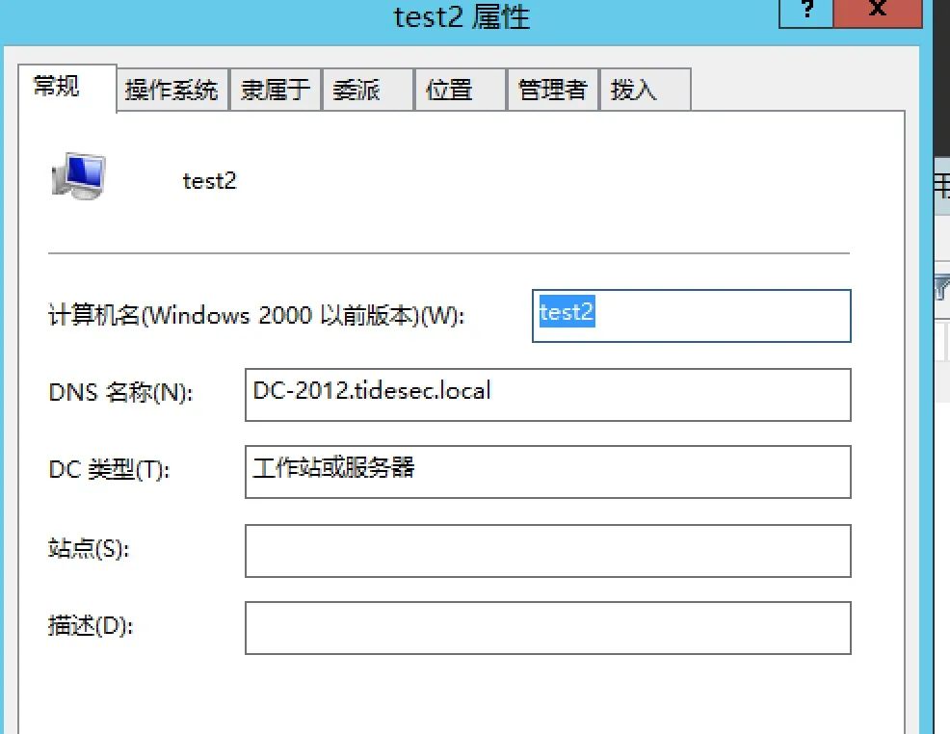Open the 管理者 tab
950x734 pixels.
552,89
